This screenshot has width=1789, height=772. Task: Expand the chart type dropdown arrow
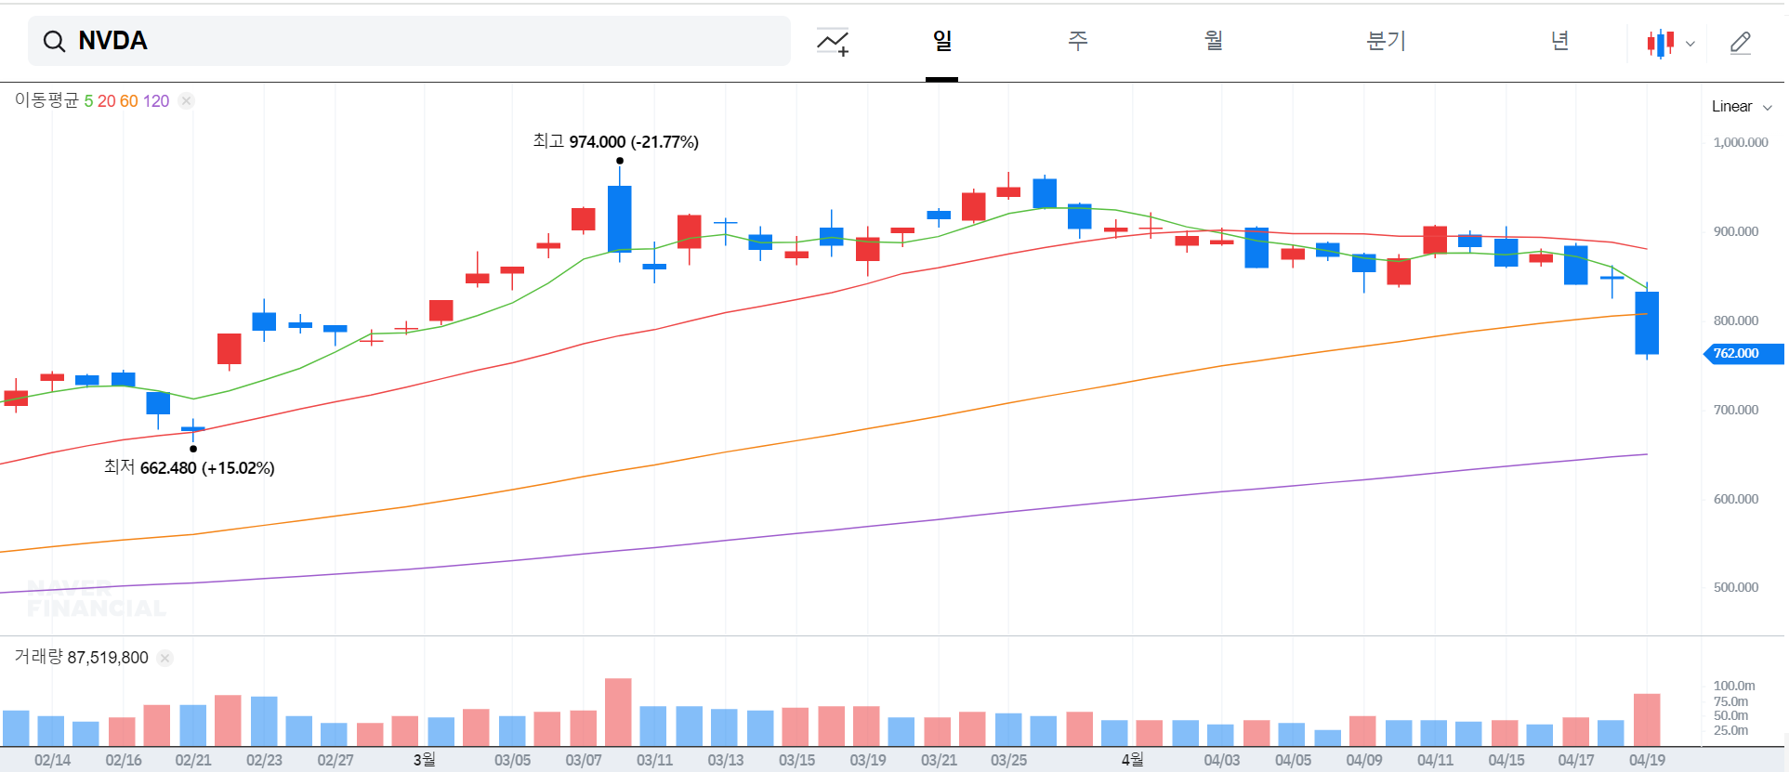tap(1690, 44)
